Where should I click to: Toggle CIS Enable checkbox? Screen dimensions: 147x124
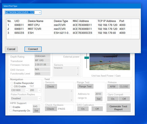coord(12,86)
